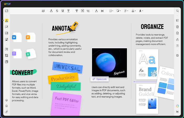Click the ORGANIZE heading

click(x=152, y=27)
